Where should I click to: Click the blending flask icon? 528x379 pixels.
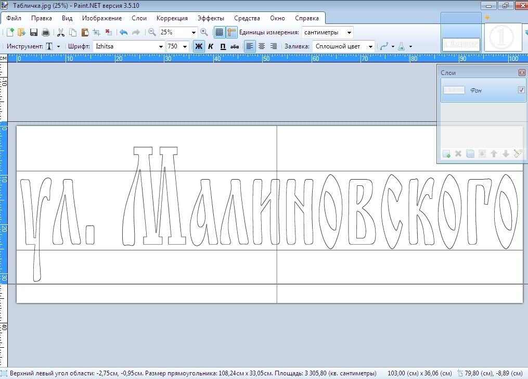click(402, 46)
